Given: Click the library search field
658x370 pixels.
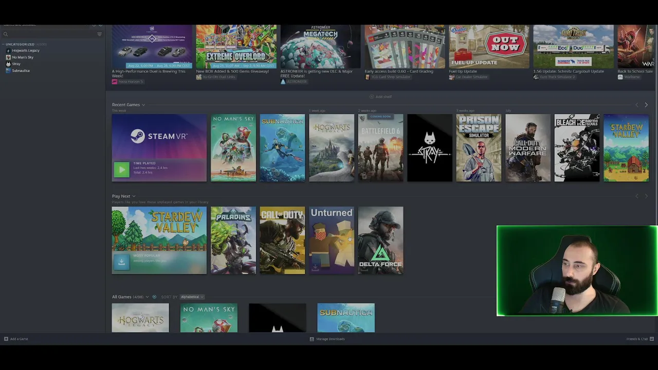Looking at the screenshot, I should [x=49, y=34].
